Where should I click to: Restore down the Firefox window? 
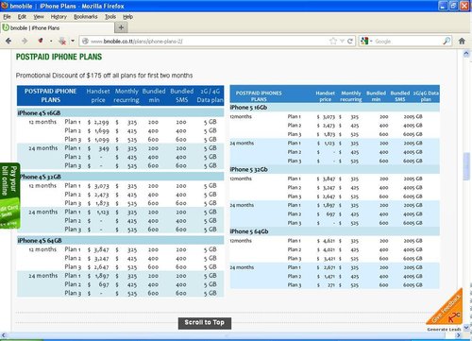(x=453, y=6)
